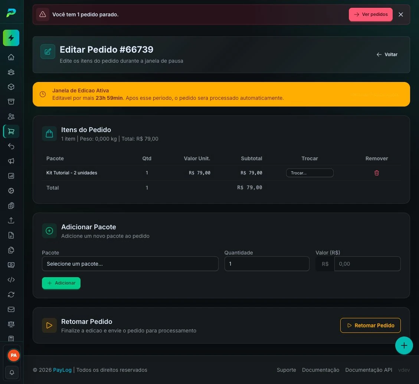Click the Retomar Pedido button
This screenshot has width=419, height=384.
[370, 325]
